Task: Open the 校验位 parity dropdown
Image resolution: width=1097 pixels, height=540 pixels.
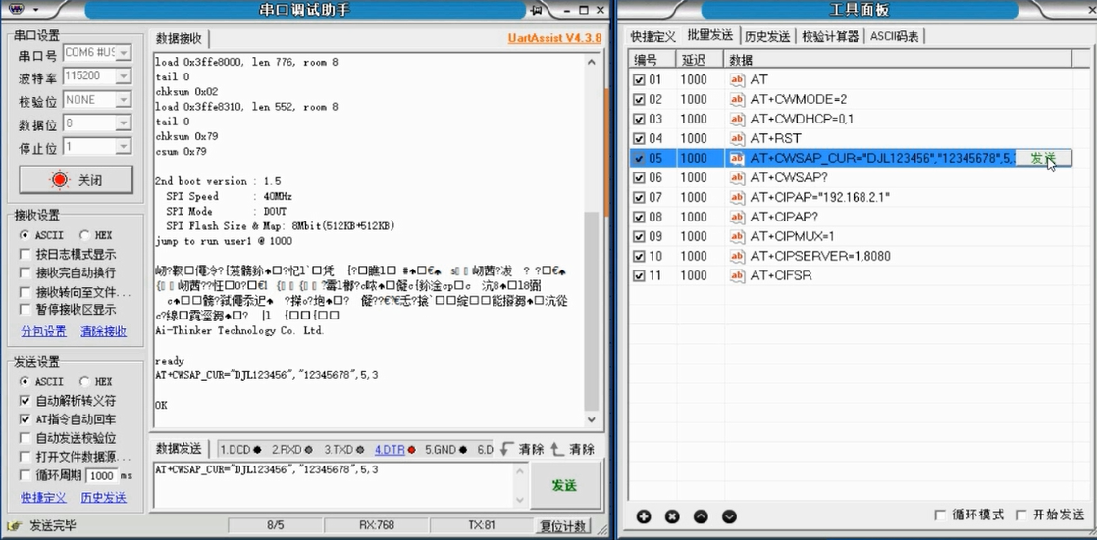Action: pyautogui.click(x=123, y=100)
